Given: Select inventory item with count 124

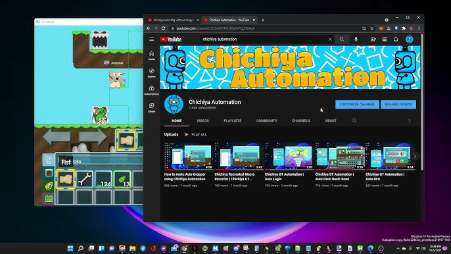Looking at the screenshot, I should [x=104, y=179].
